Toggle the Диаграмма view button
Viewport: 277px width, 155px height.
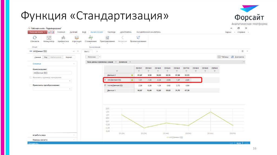(x=238, y=57)
